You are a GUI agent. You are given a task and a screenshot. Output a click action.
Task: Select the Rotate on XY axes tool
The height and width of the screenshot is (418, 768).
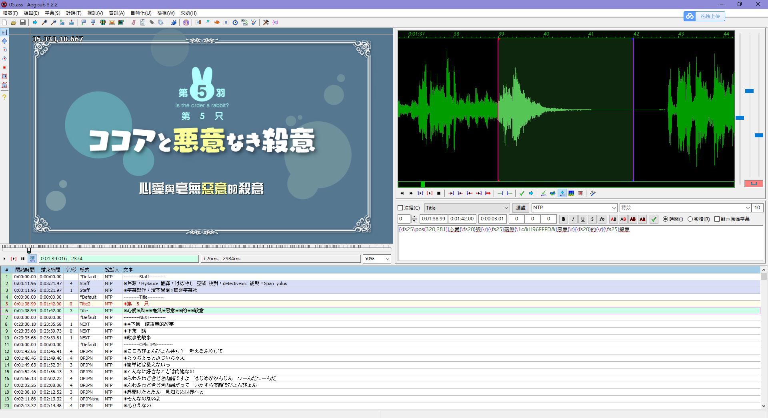point(4,59)
